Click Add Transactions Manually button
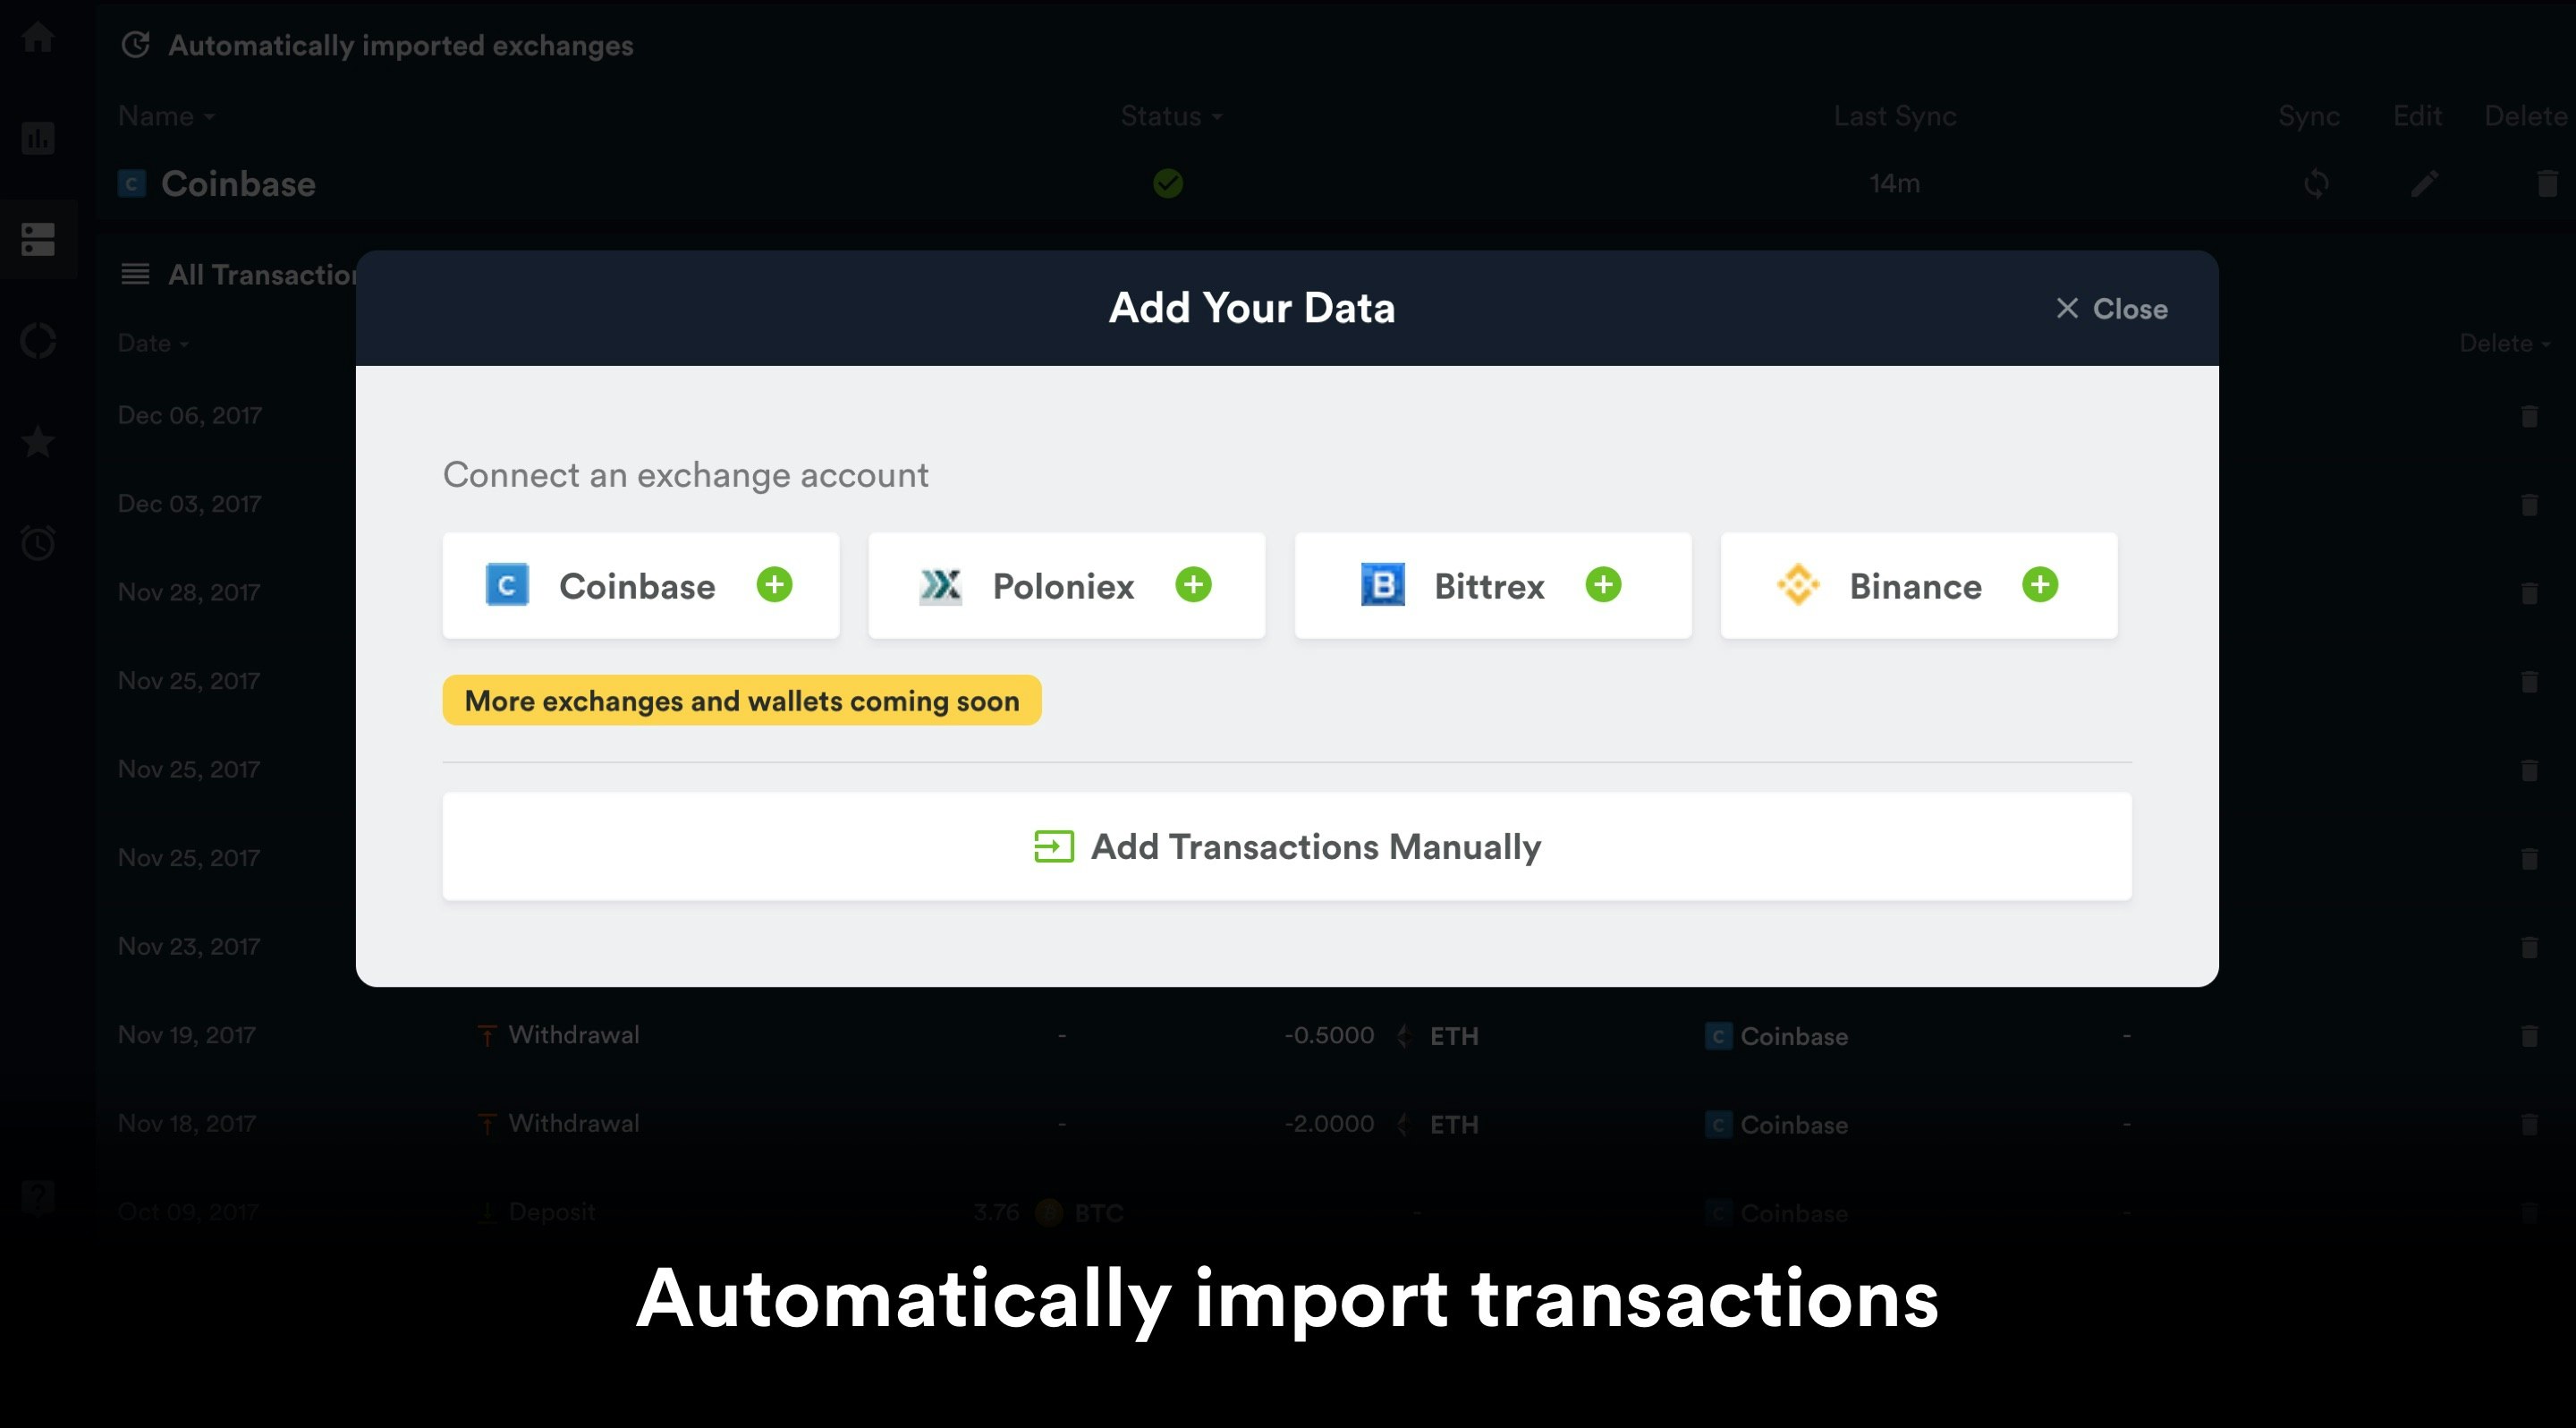This screenshot has height=1428, width=2576. point(1287,847)
